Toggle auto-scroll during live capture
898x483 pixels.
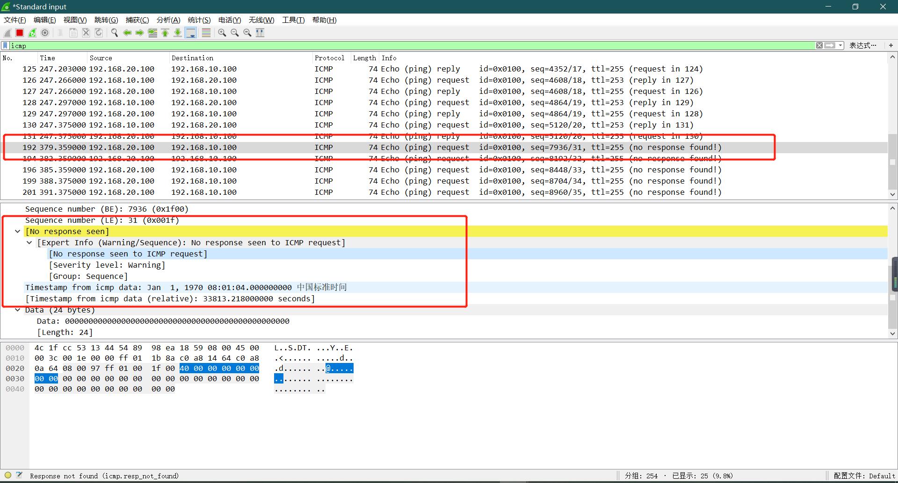point(190,33)
